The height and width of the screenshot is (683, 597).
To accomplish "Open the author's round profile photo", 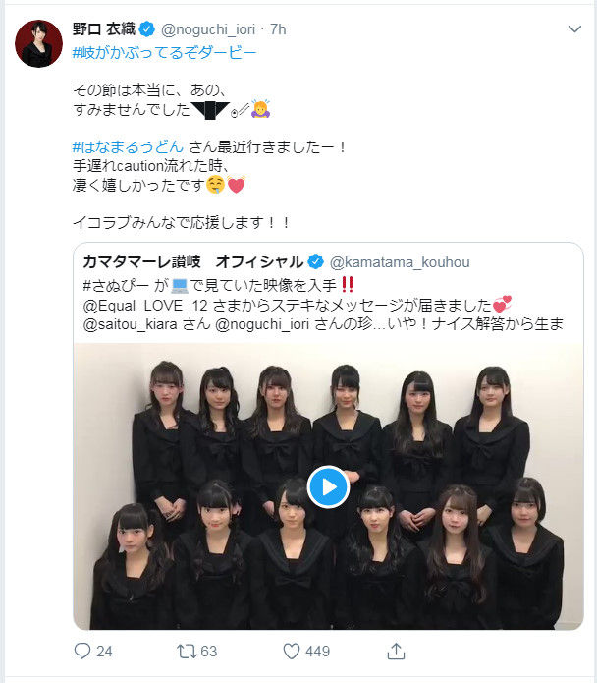I will pyautogui.click(x=38, y=43).
